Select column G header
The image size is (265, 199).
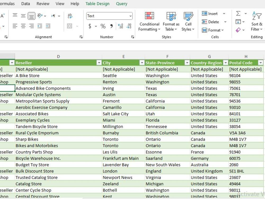click(209, 57)
